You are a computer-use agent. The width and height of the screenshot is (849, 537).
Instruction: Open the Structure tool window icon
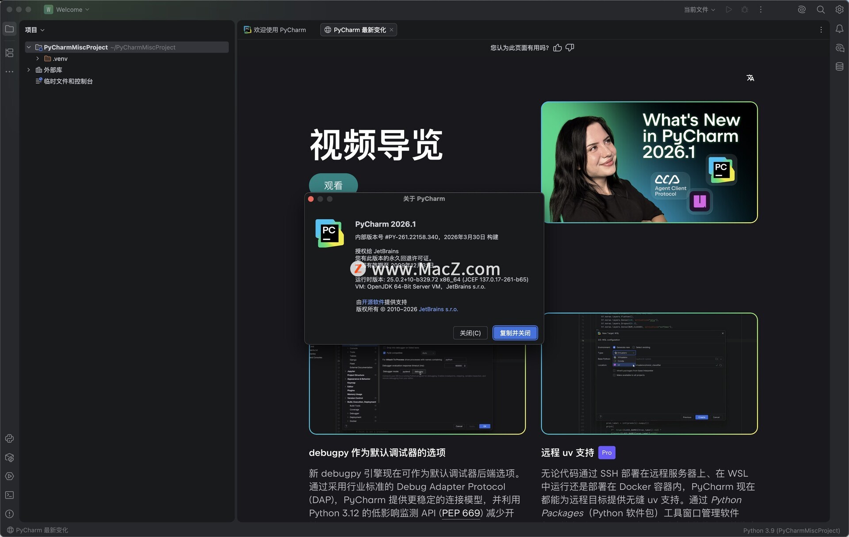tap(9, 53)
